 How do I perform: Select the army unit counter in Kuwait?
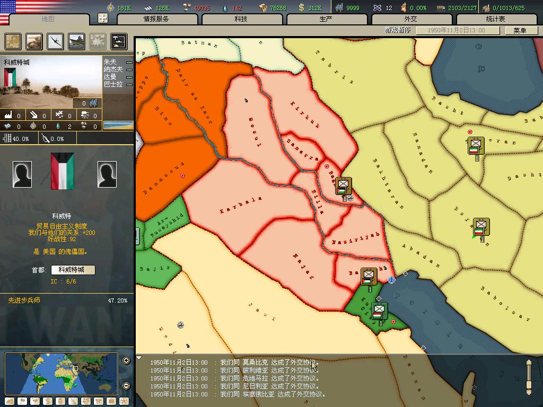click(x=379, y=311)
